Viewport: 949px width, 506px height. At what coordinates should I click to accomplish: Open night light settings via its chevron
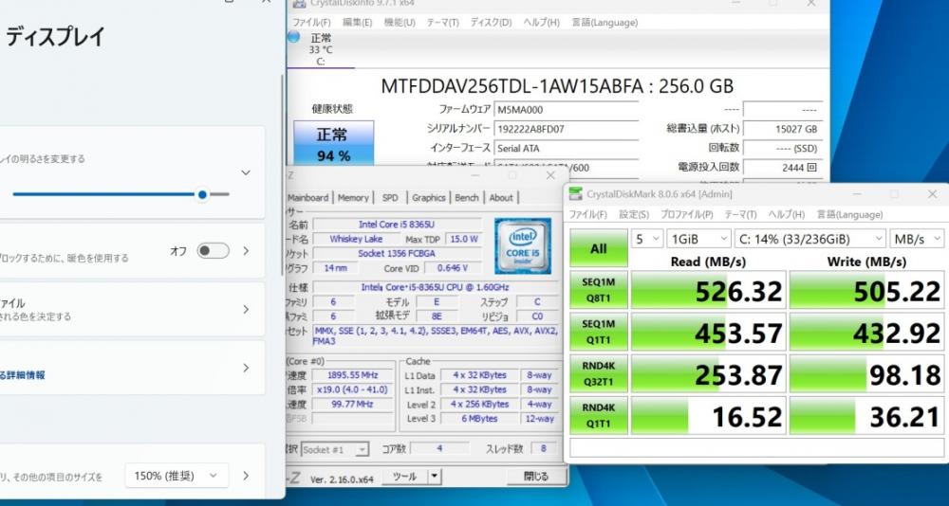click(246, 251)
